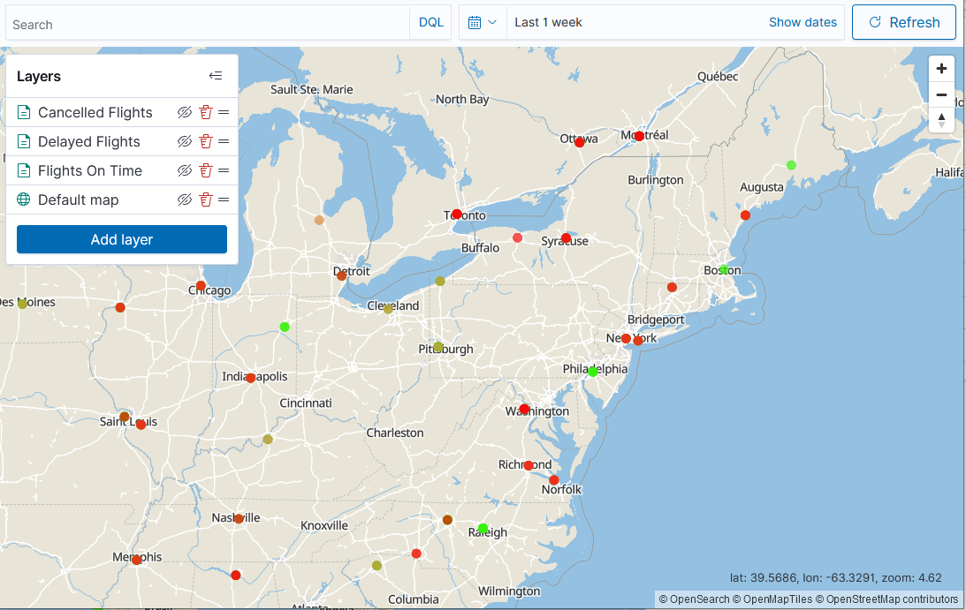Delete the Cancelled Flights layer
Viewport: 966px width, 610px height.
point(206,112)
